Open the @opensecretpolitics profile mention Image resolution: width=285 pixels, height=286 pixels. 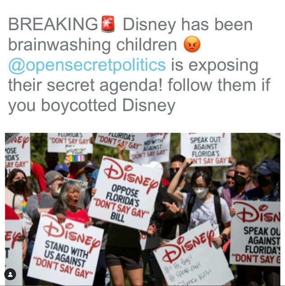click(x=87, y=65)
